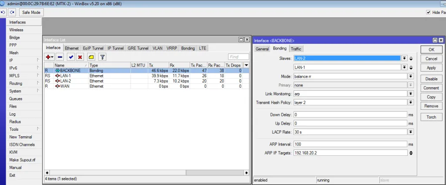Switch to the General tab
The image size is (446, 185).
click(262, 49)
